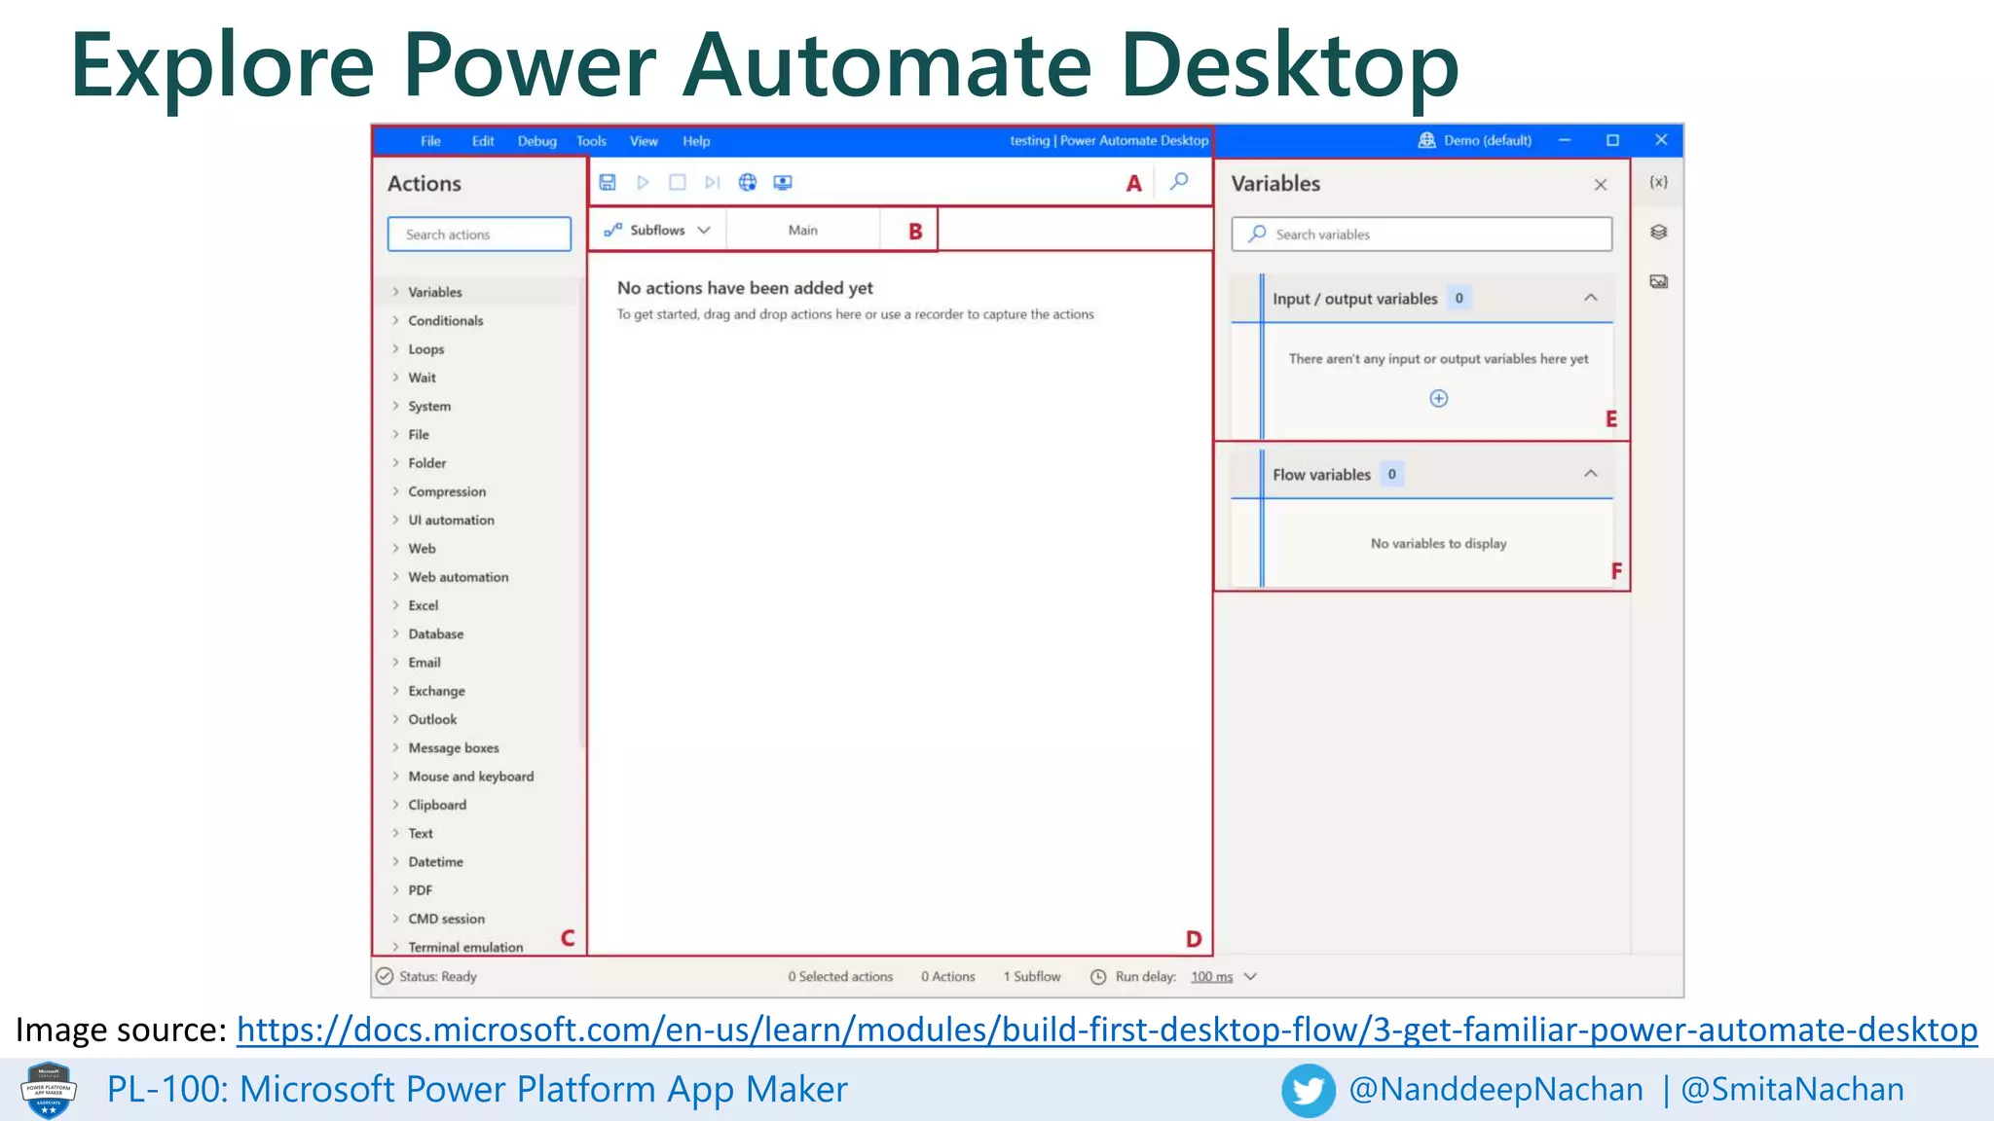The height and width of the screenshot is (1121, 1994).
Task: Open the Debug menu
Action: pos(536,141)
